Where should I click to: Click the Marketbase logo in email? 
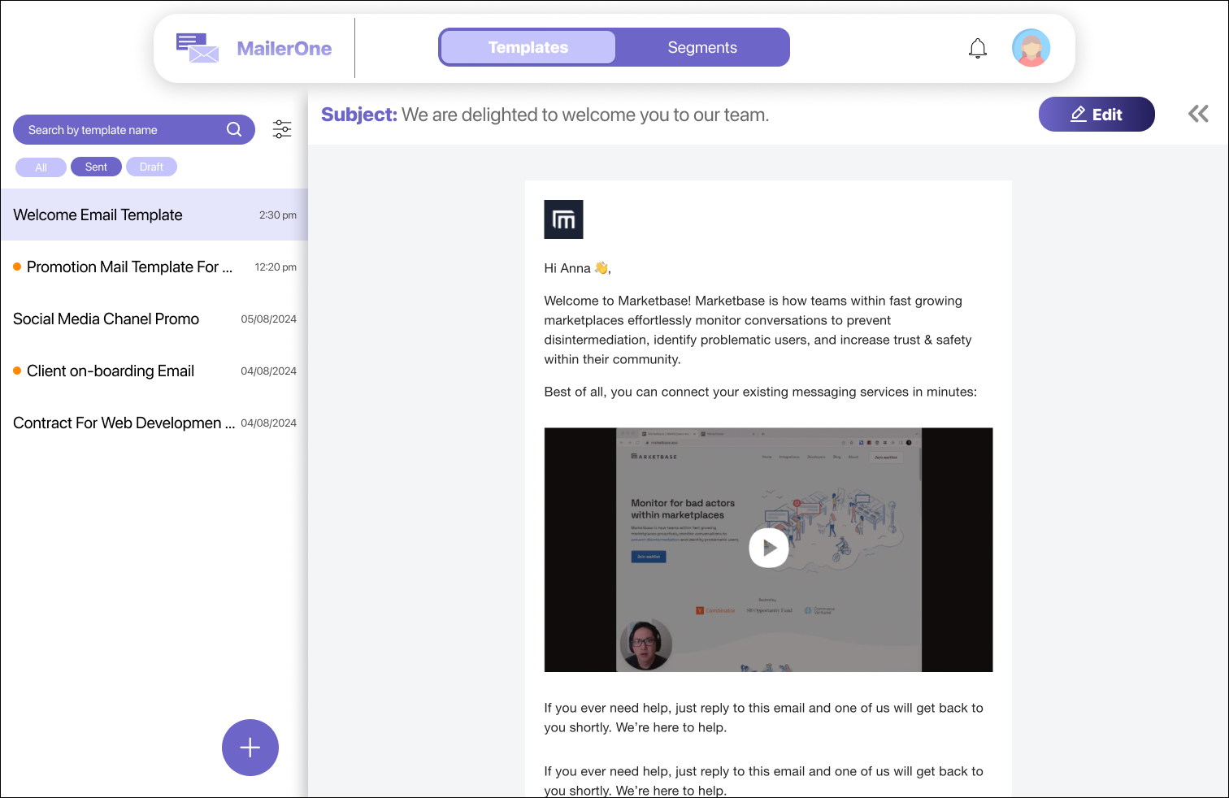pos(563,219)
